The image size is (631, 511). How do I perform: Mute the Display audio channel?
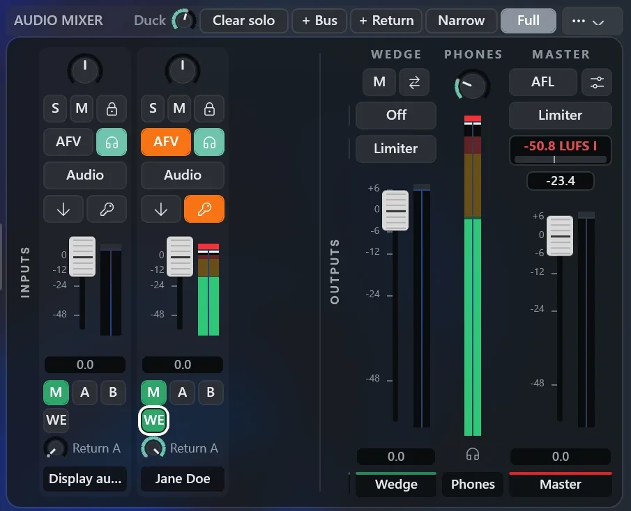[x=82, y=109]
